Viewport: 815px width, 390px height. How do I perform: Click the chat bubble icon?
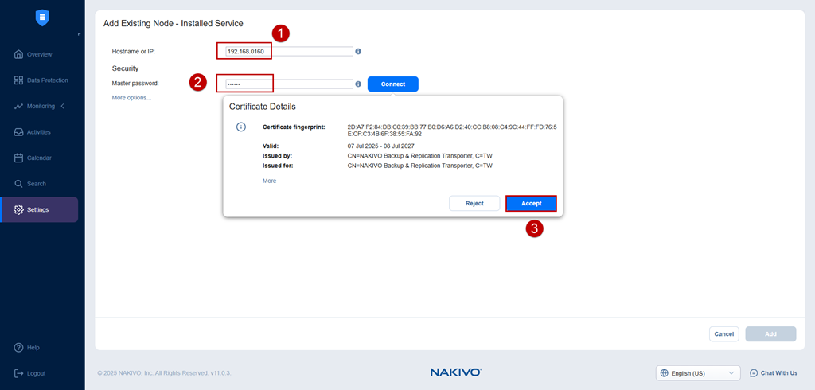coord(754,372)
